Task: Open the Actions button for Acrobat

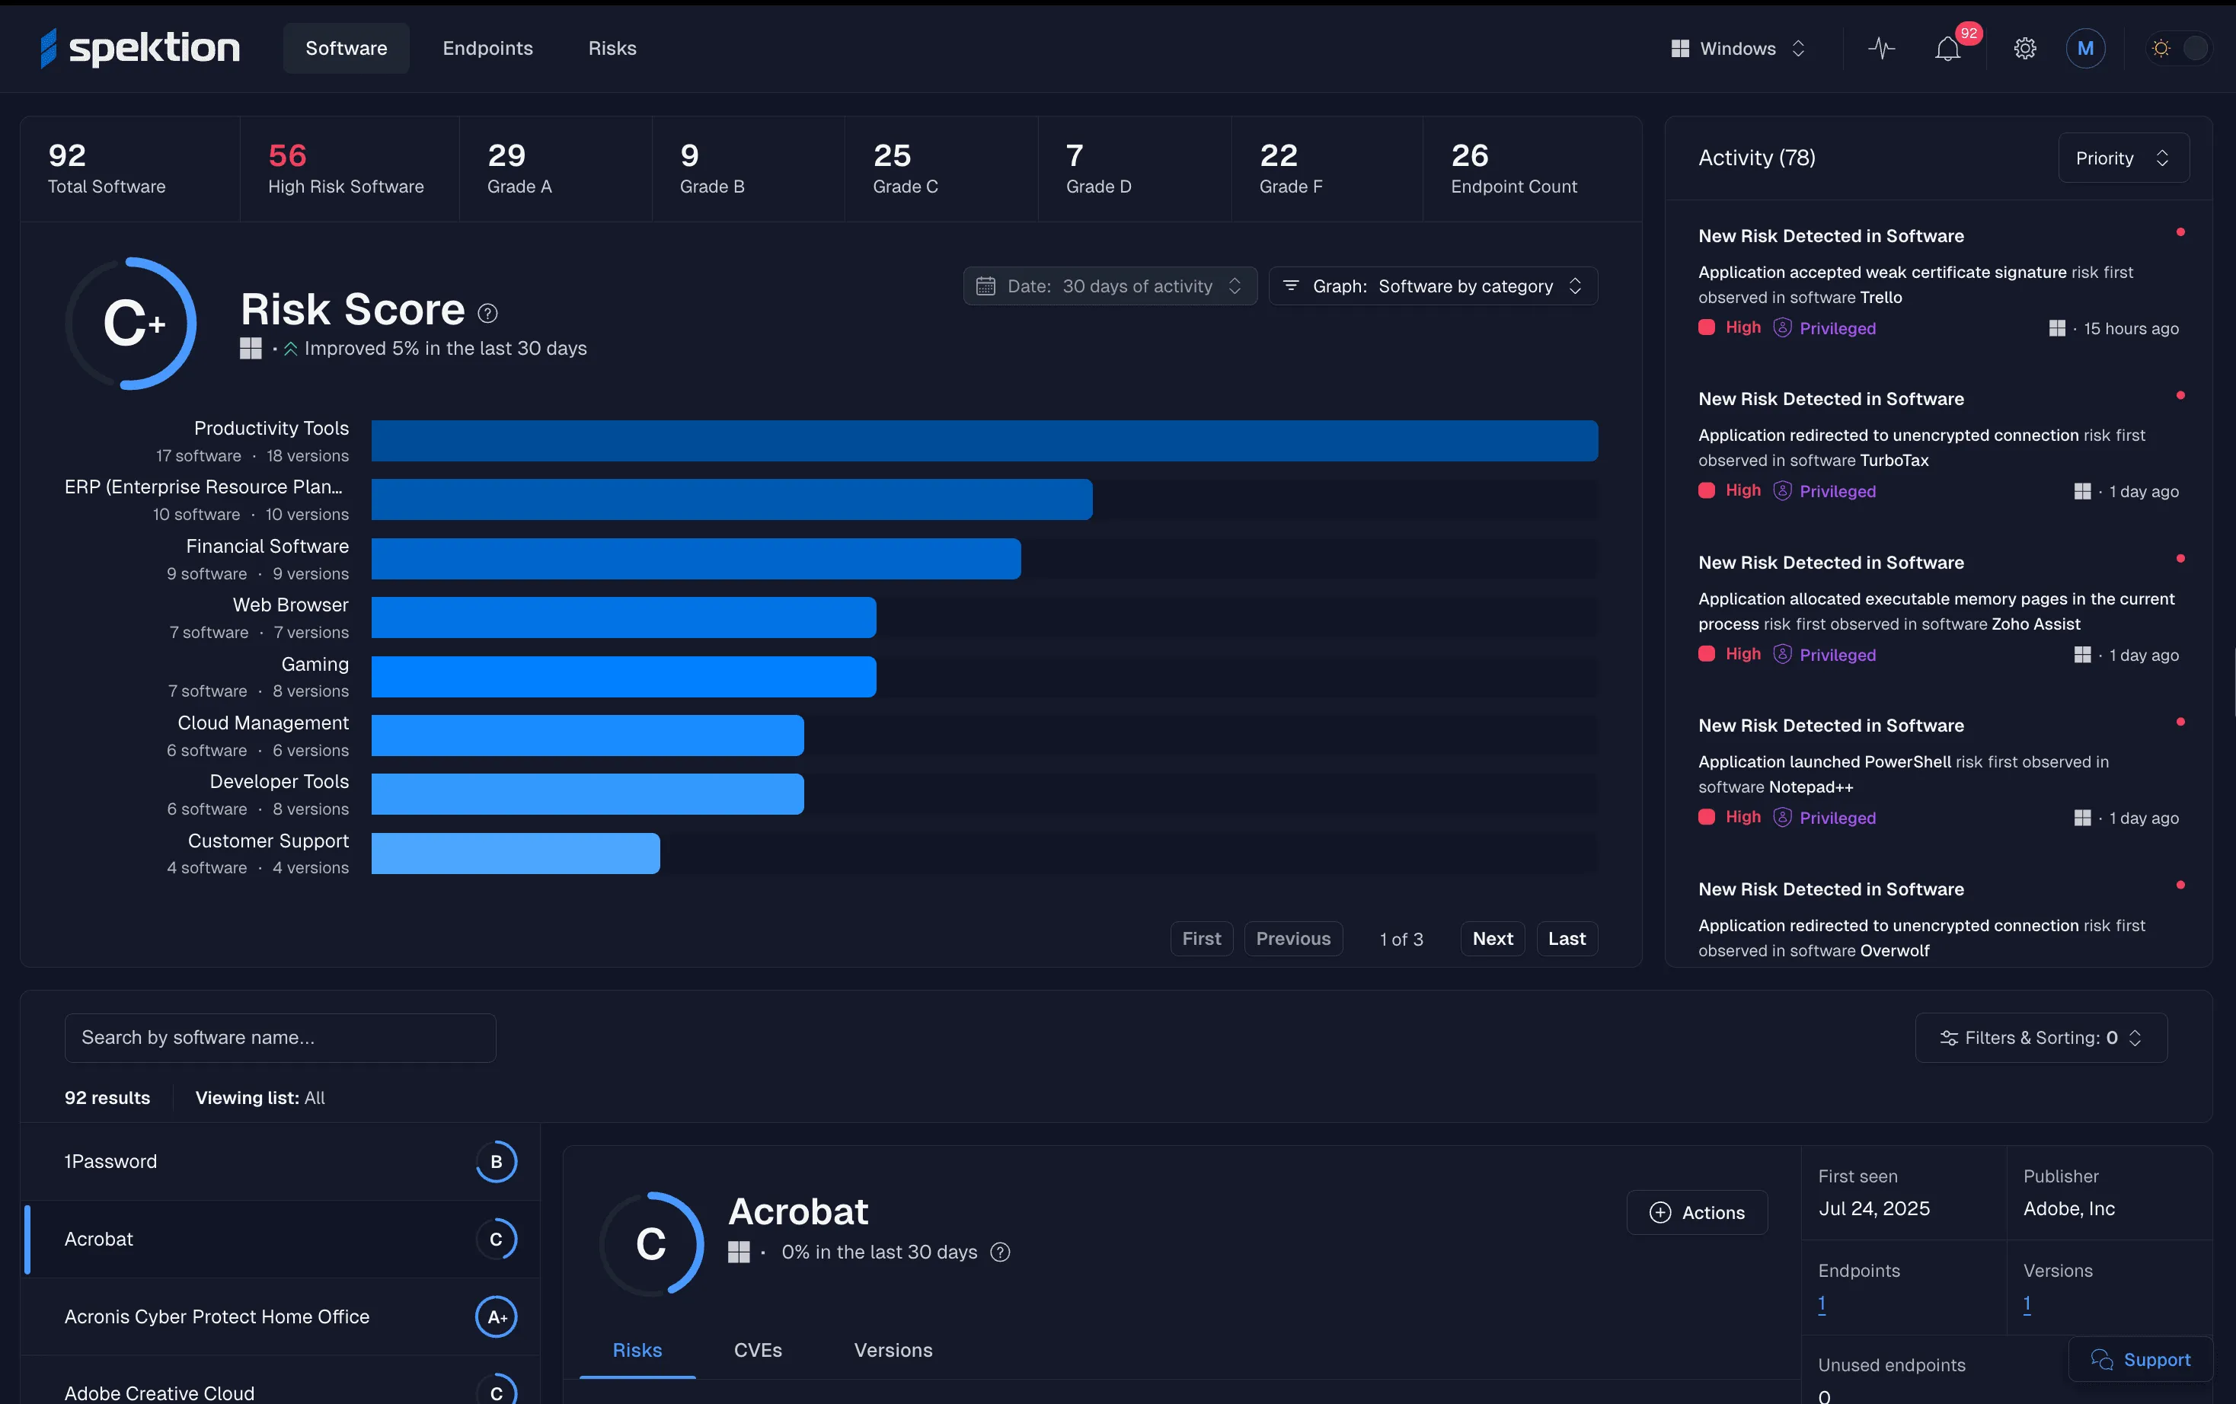Action: [1697, 1213]
